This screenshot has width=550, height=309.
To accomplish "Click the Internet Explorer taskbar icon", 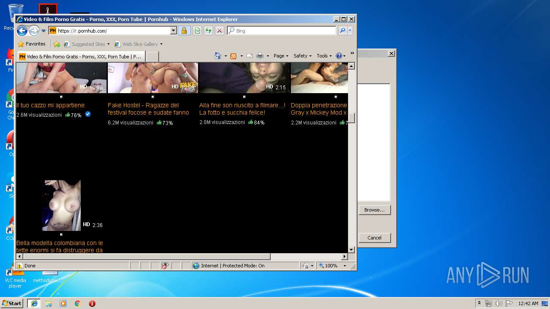I will [34, 303].
